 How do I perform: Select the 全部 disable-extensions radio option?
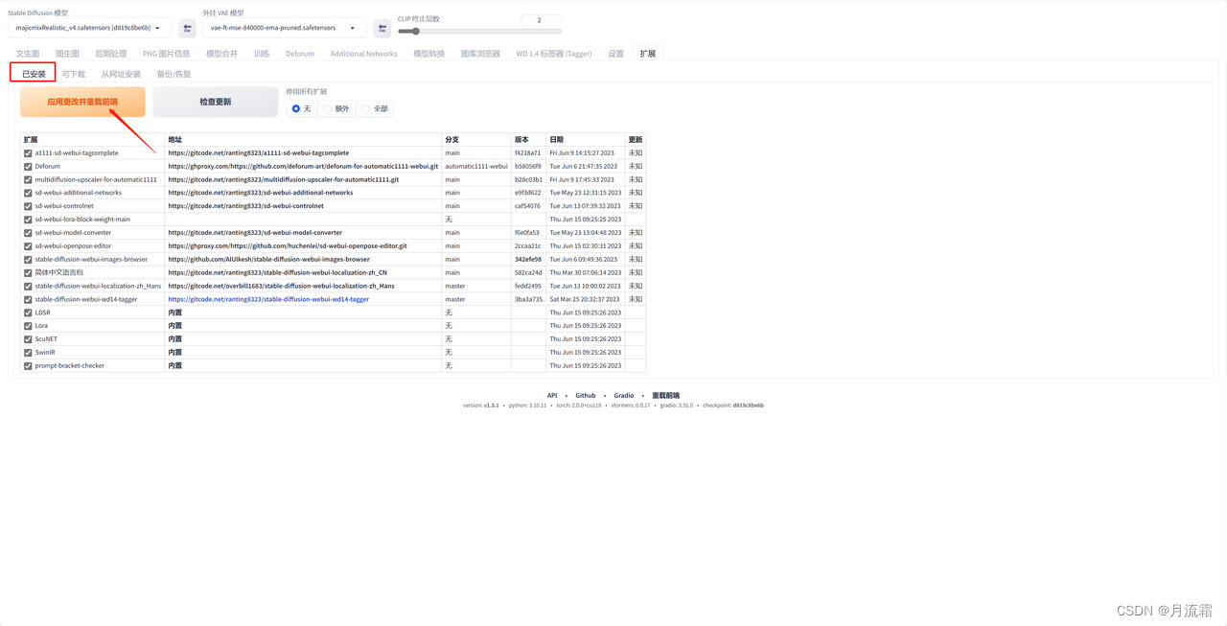[366, 108]
